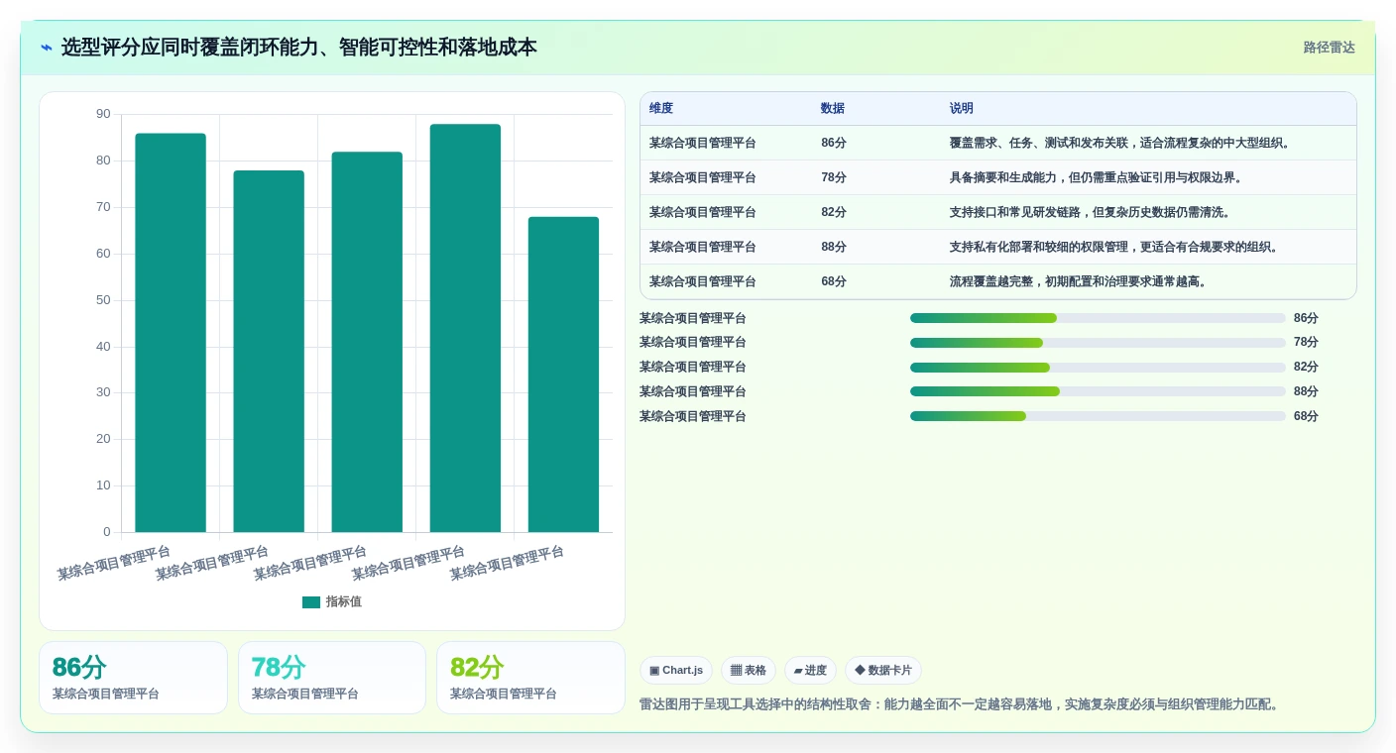Viewport: 1396px width, 753px height.
Task: Click the tallest chart bar valued 88
Action: [465, 328]
